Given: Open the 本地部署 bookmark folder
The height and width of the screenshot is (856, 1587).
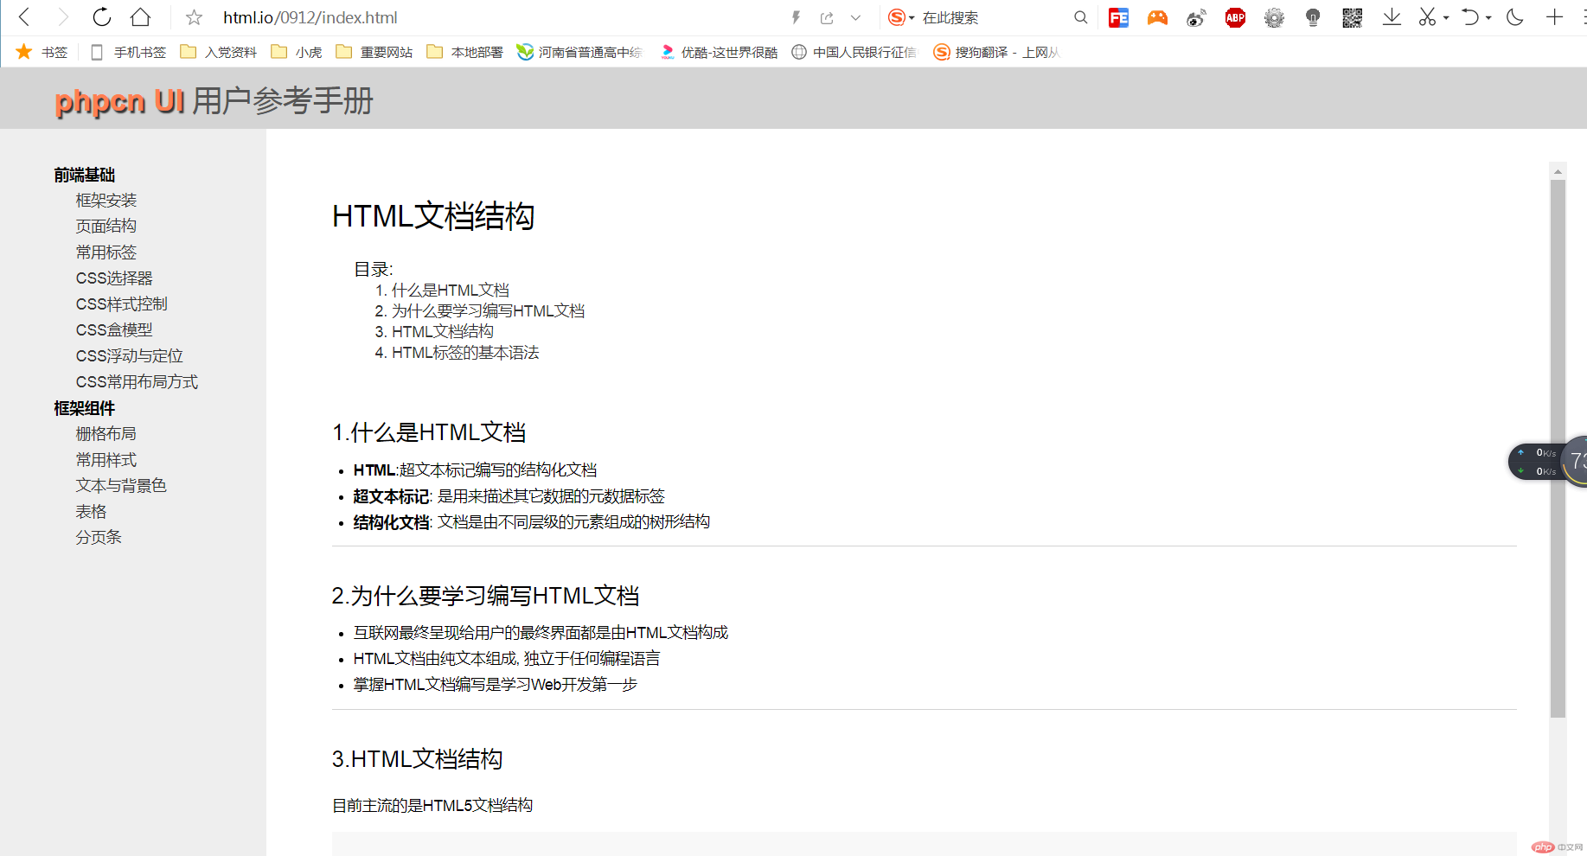Looking at the screenshot, I should pyautogui.click(x=465, y=52).
